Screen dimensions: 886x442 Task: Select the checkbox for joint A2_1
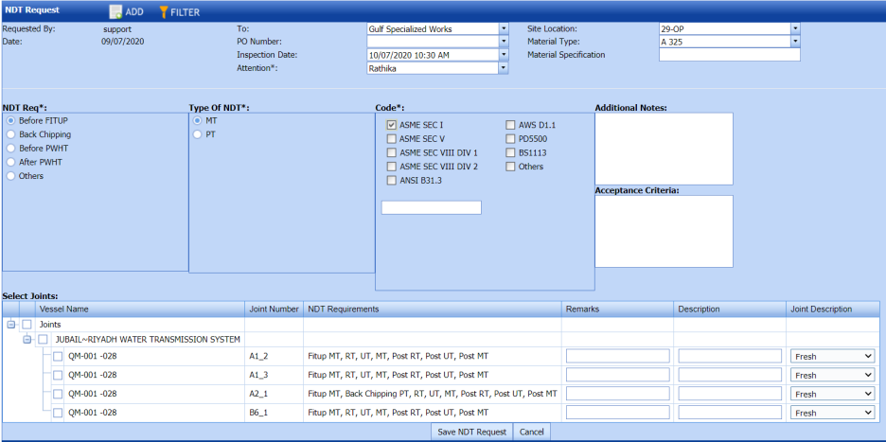[59, 394]
